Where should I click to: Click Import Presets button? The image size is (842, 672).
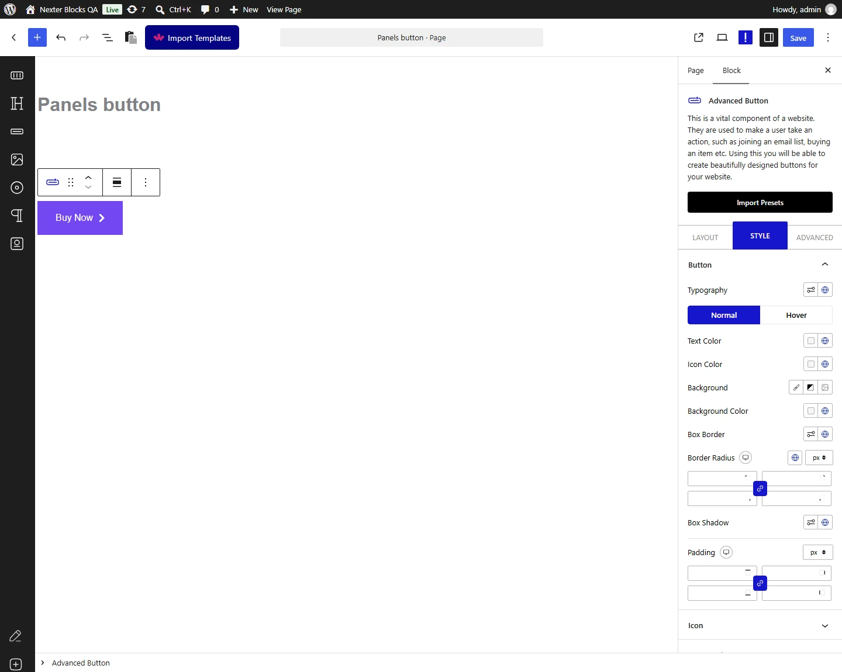click(760, 202)
